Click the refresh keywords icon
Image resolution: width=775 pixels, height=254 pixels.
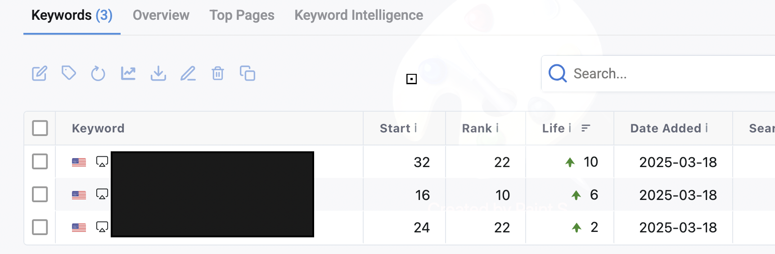coord(98,73)
